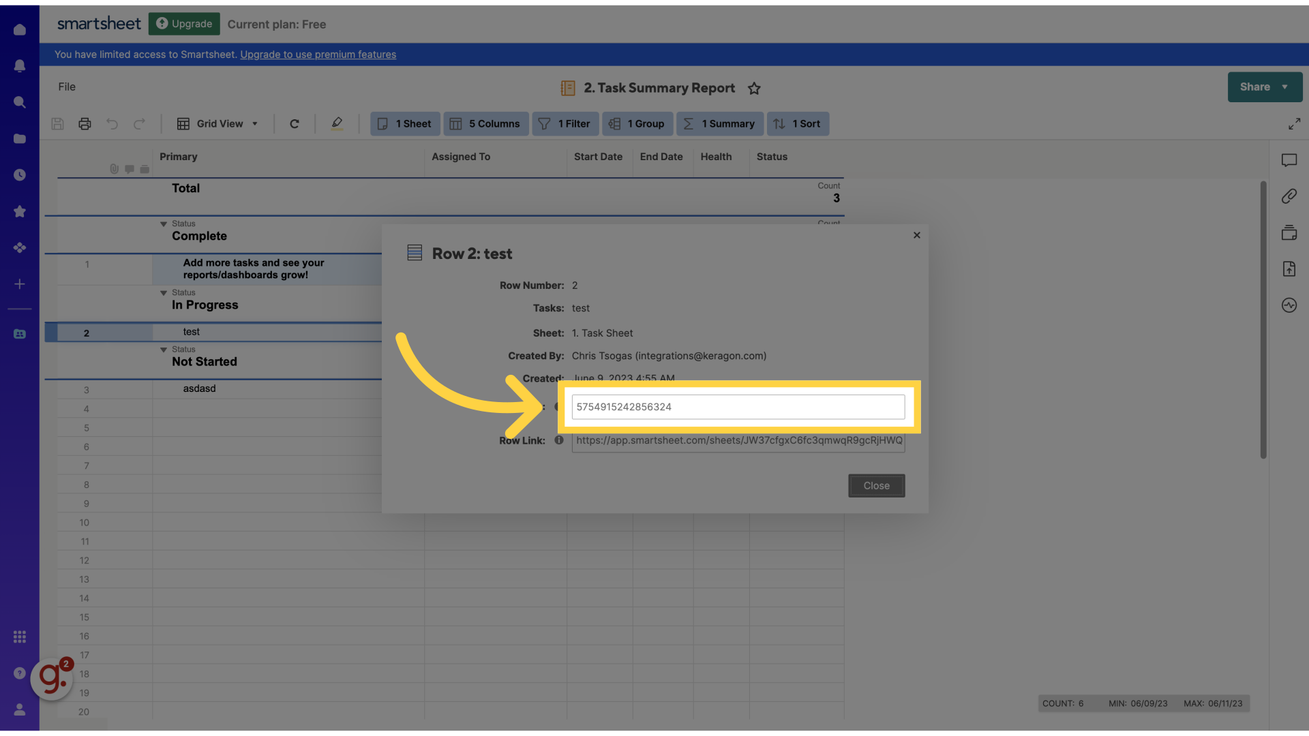Image resolution: width=1309 pixels, height=736 pixels.
Task: Open Proofs panel icon on right
Action: 1289,232
